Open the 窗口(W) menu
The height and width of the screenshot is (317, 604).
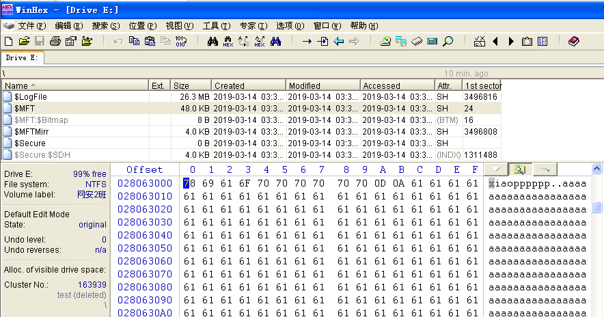coord(327,26)
